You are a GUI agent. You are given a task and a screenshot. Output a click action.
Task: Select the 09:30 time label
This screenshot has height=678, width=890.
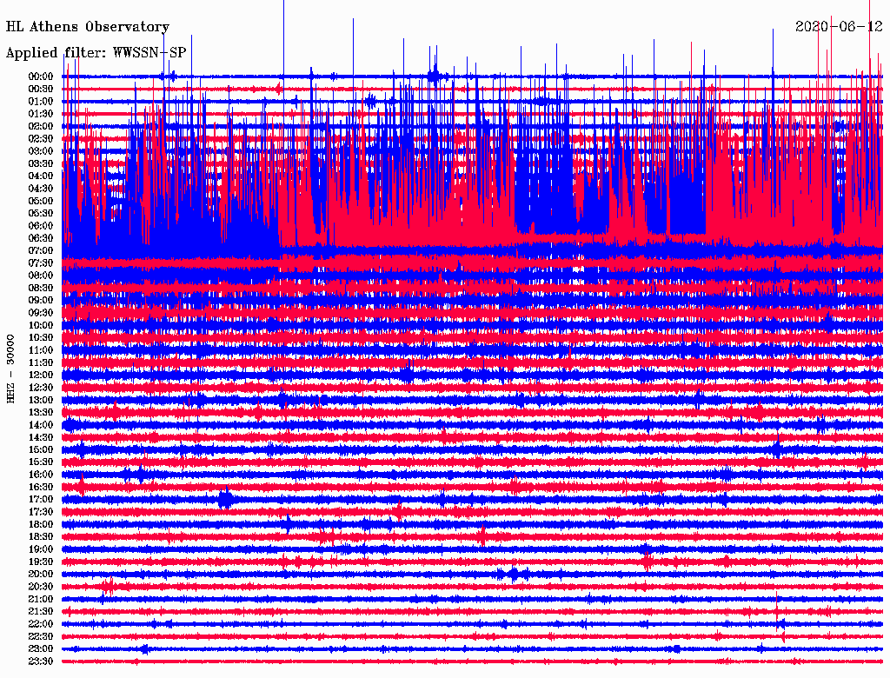[41, 313]
